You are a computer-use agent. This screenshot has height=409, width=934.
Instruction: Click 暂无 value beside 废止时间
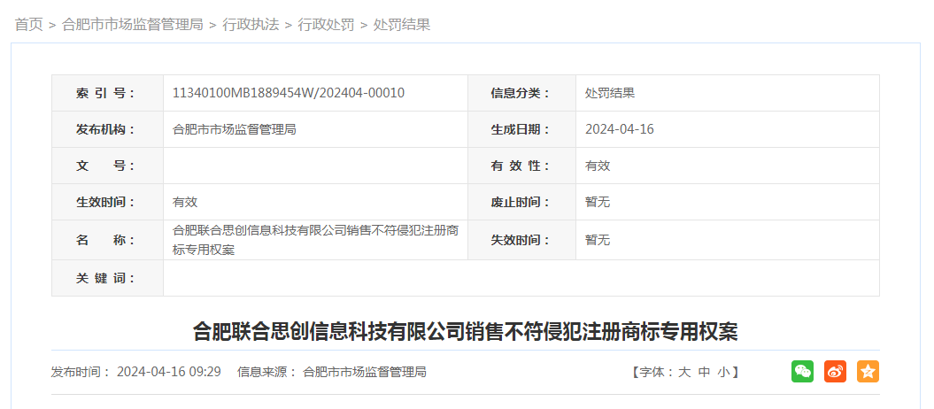598,202
